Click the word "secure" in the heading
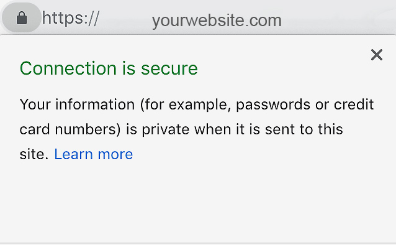This screenshot has width=396, height=245. [x=169, y=69]
